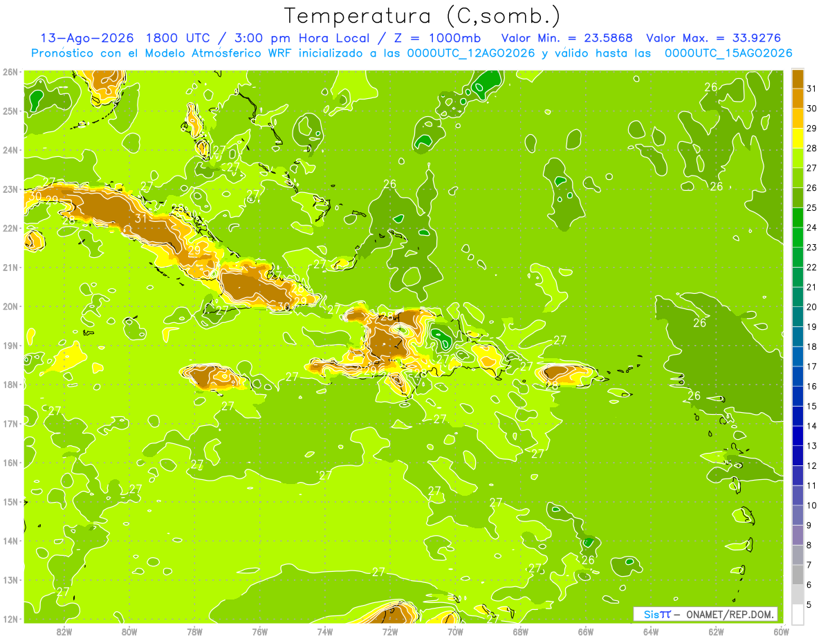Click the '16N' latitude axis label

(x=10, y=463)
